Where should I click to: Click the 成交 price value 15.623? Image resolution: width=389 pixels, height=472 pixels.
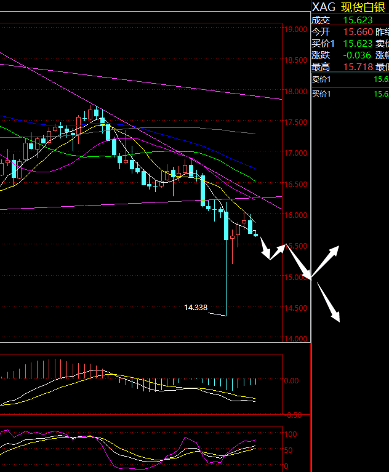(358, 20)
